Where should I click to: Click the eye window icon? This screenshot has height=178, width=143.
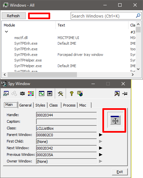(50, 94)
